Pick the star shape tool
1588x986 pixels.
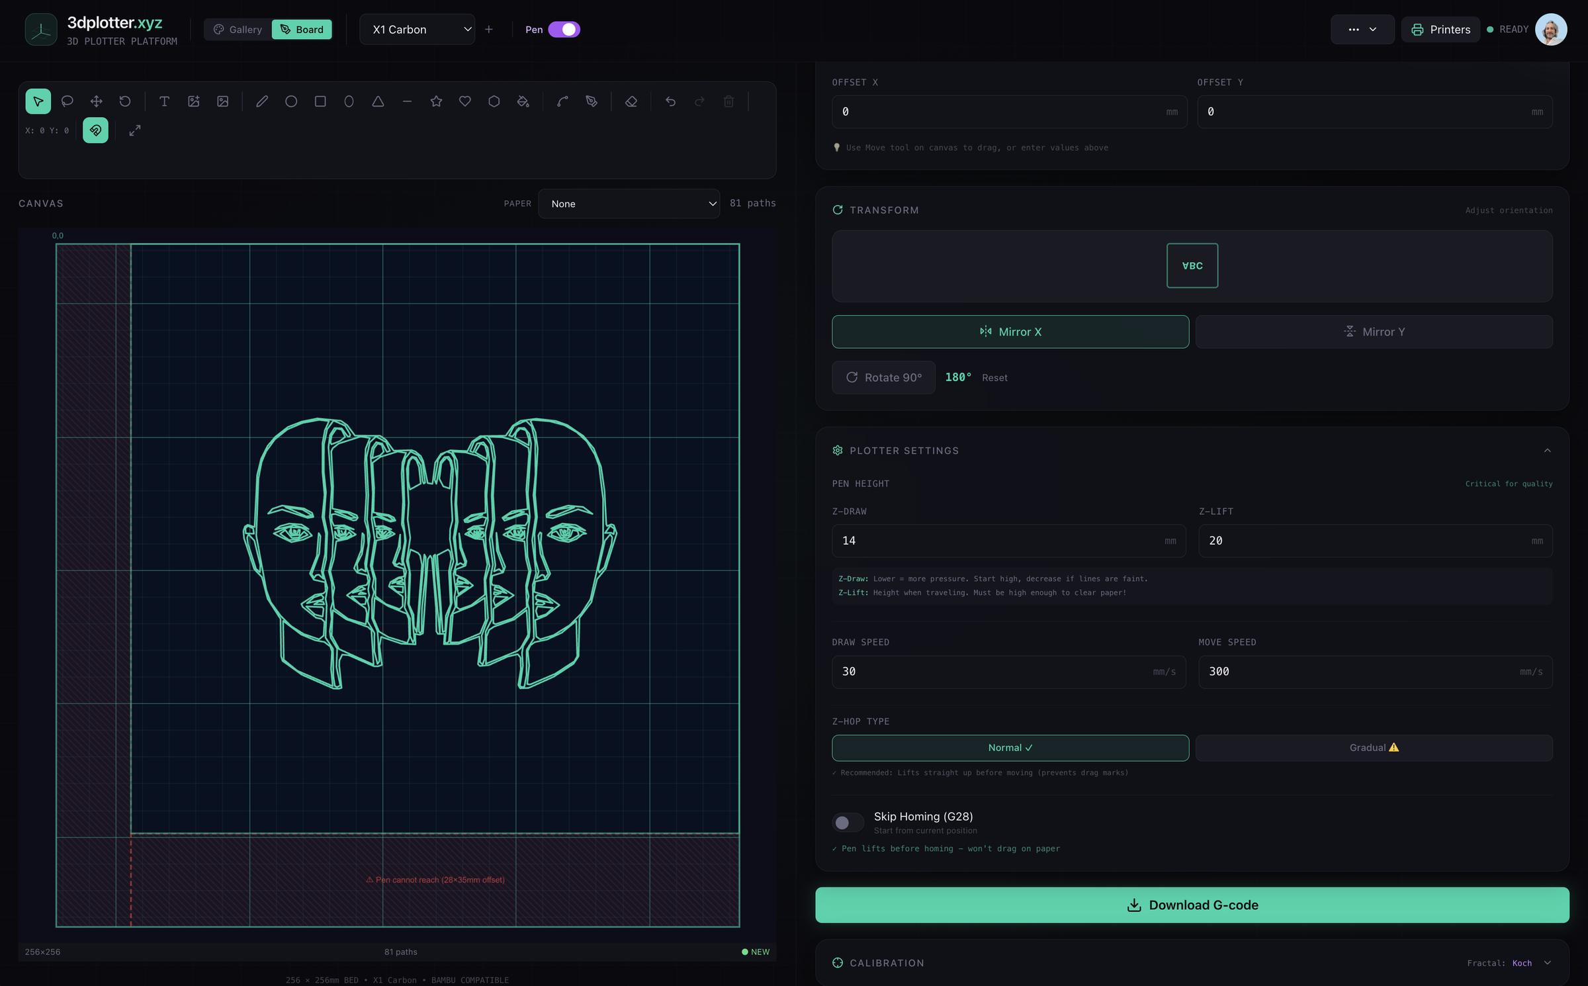436,101
